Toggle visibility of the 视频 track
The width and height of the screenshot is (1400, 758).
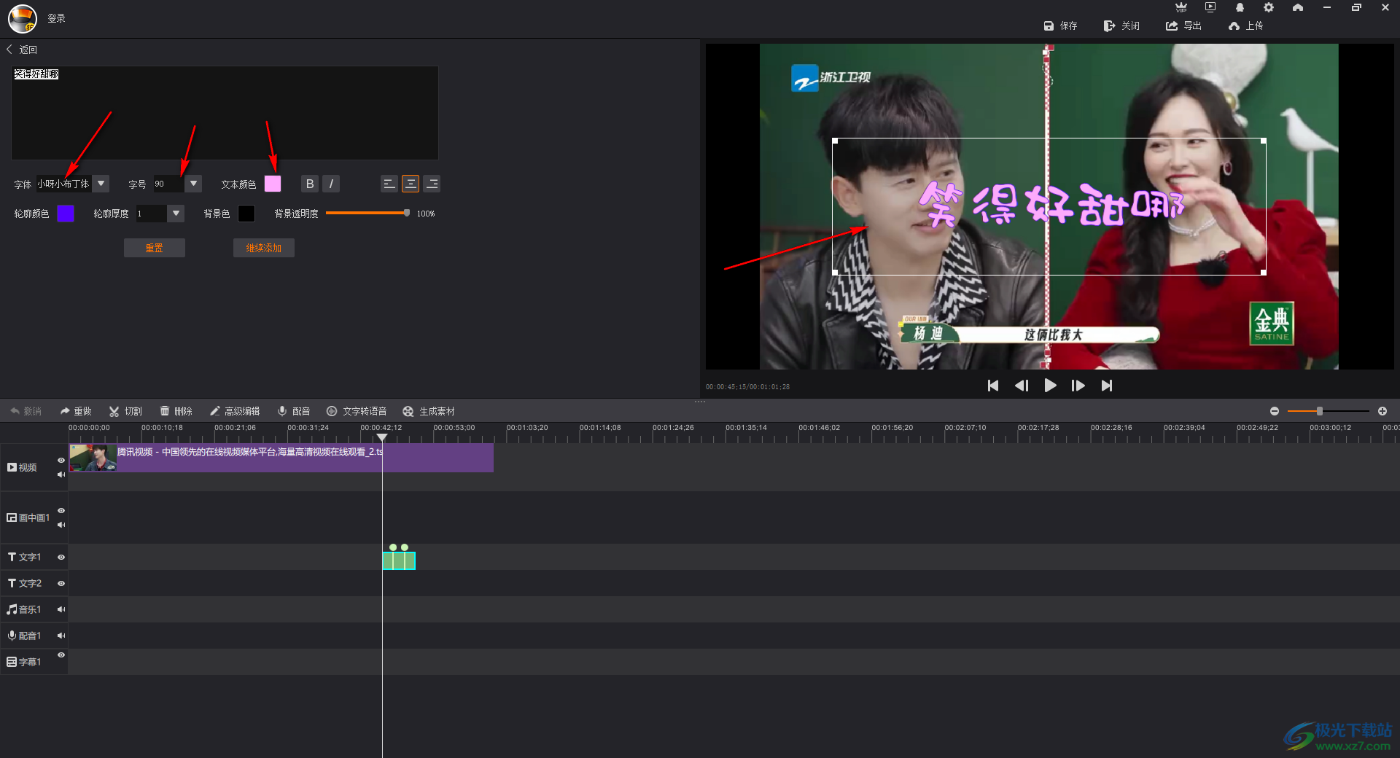[61, 461]
